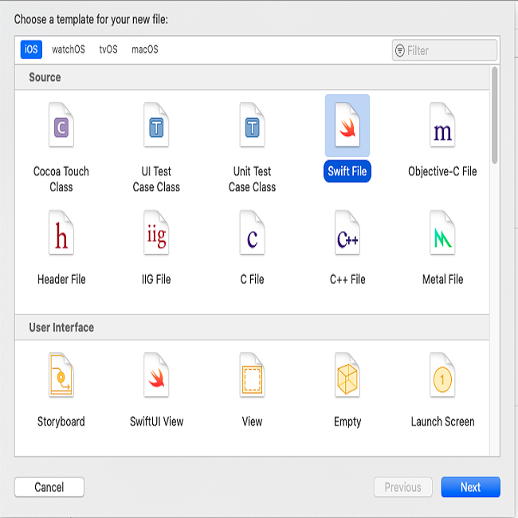
Task: Click the 'C++ File' label
Action: tap(347, 280)
